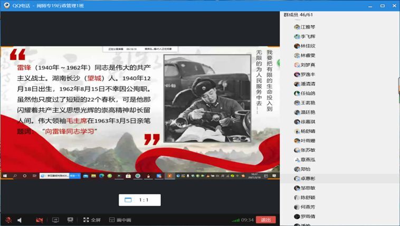Unmute the microphone in the call toolbar
The image size is (400, 226).
(8, 220)
